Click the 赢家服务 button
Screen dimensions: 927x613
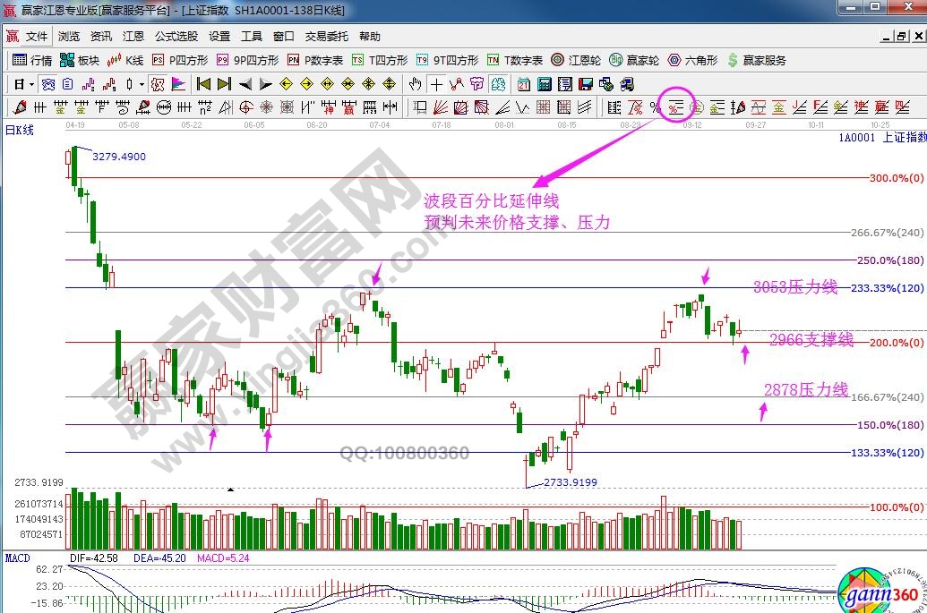757,60
